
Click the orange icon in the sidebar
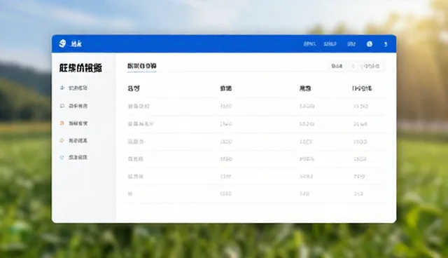click(62, 123)
